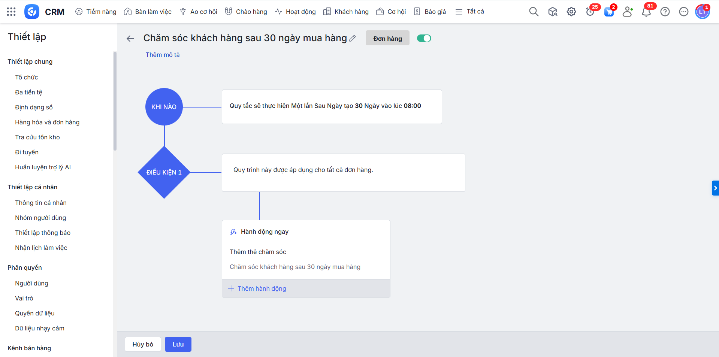This screenshot has height=357, width=719.
Task: Expand the right side panel arrow
Action: tap(715, 188)
